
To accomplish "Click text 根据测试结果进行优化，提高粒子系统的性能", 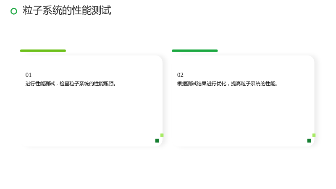I will click(x=226, y=84).
